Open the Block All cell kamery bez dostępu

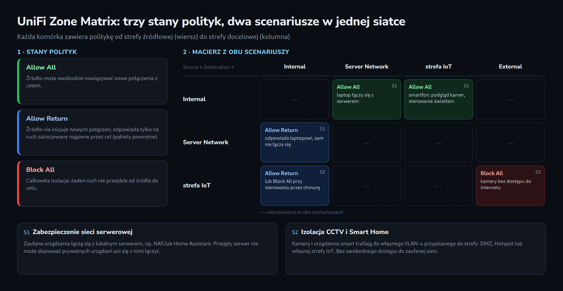(510, 186)
